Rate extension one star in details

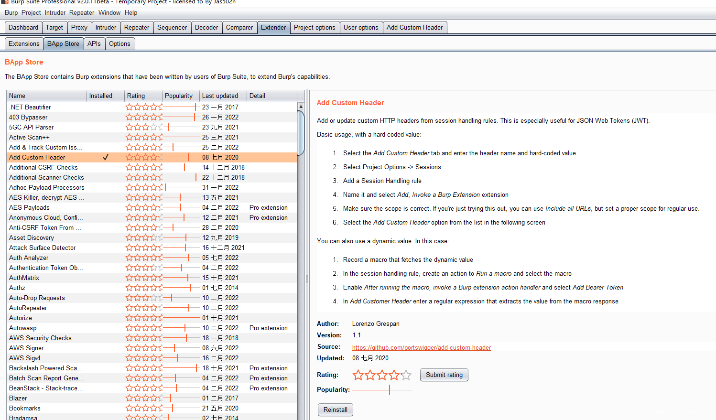[x=358, y=375]
